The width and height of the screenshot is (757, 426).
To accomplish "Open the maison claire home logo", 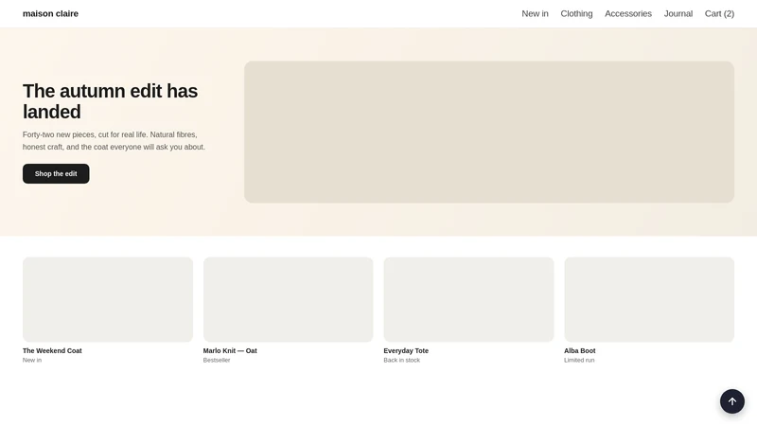I will pos(50,13).
